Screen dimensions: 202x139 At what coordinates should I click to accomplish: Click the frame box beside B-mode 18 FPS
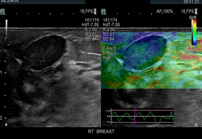[95, 11]
